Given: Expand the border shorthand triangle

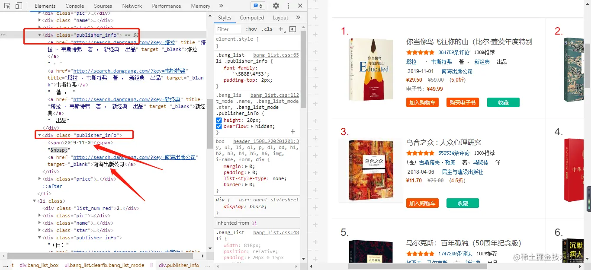Looking at the screenshot, I should (x=247, y=184).
